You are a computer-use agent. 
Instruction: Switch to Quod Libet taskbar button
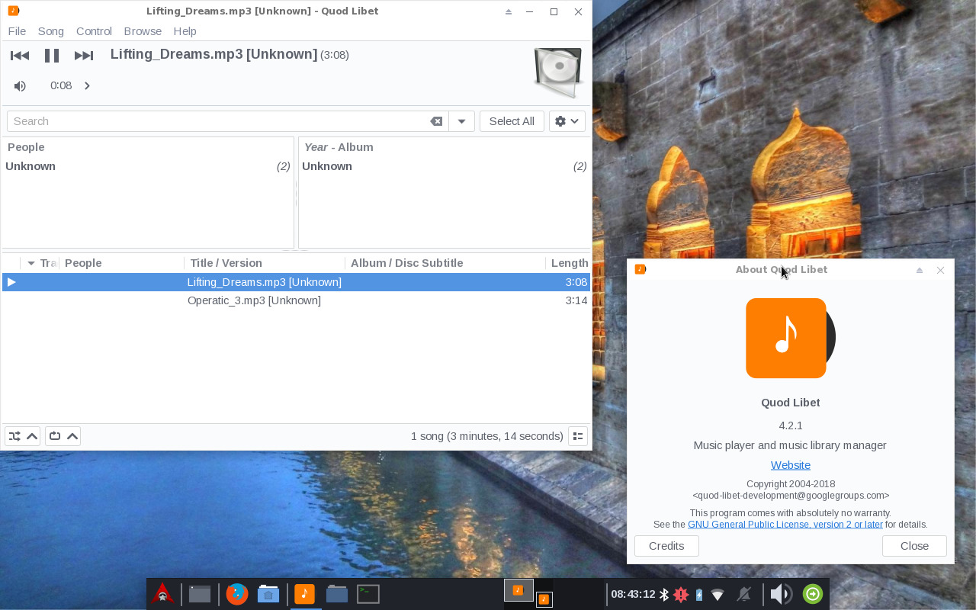304,594
